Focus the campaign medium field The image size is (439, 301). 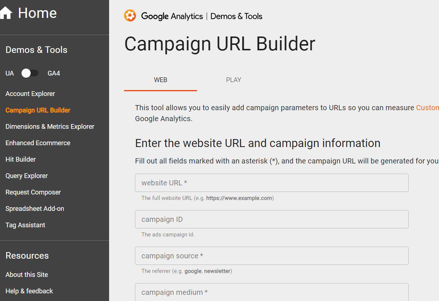tap(272, 292)
